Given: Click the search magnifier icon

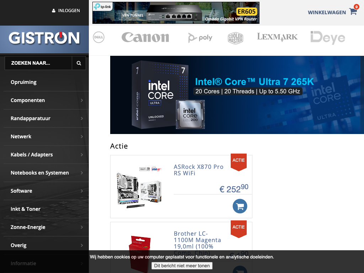Looking at the screenshot, I should click(79, 63).
